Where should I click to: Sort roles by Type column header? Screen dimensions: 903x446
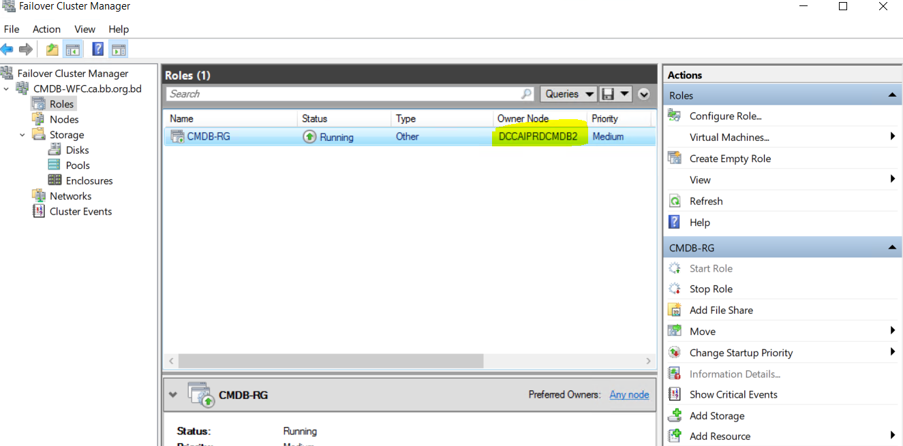442,118
